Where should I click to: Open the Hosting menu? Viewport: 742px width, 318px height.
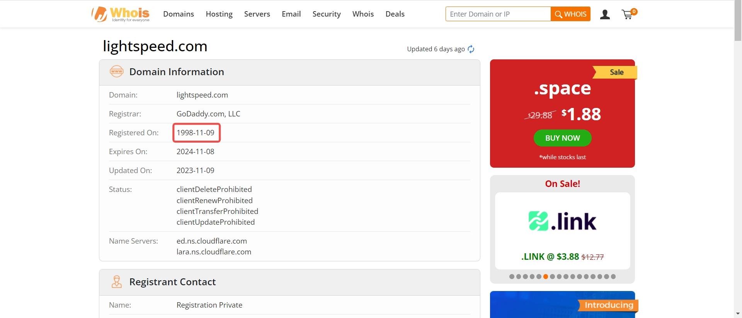point(219,14)
